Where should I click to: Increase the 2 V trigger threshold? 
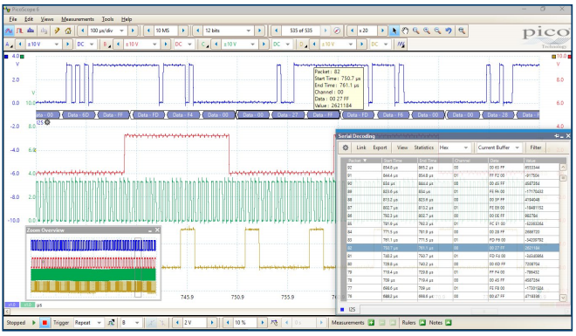(x=212, y=323)
